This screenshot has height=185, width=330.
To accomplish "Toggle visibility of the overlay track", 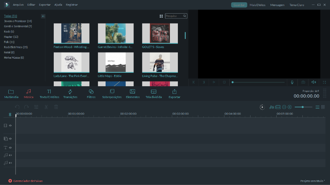I will [x=10, y=139].
